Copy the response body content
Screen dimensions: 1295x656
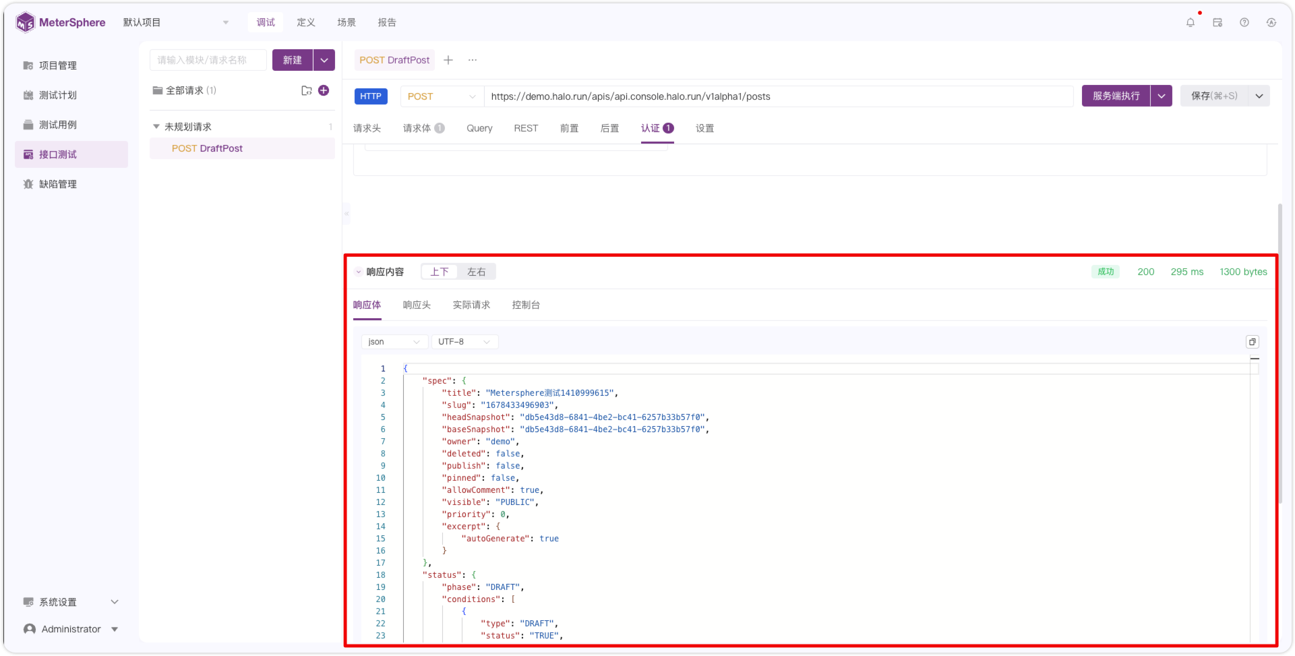point(1253,342)
